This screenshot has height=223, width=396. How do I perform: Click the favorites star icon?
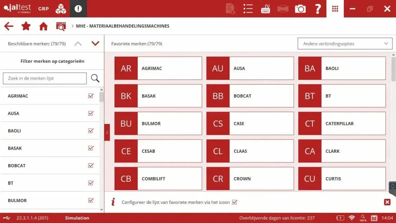click(x=26, y=26)
